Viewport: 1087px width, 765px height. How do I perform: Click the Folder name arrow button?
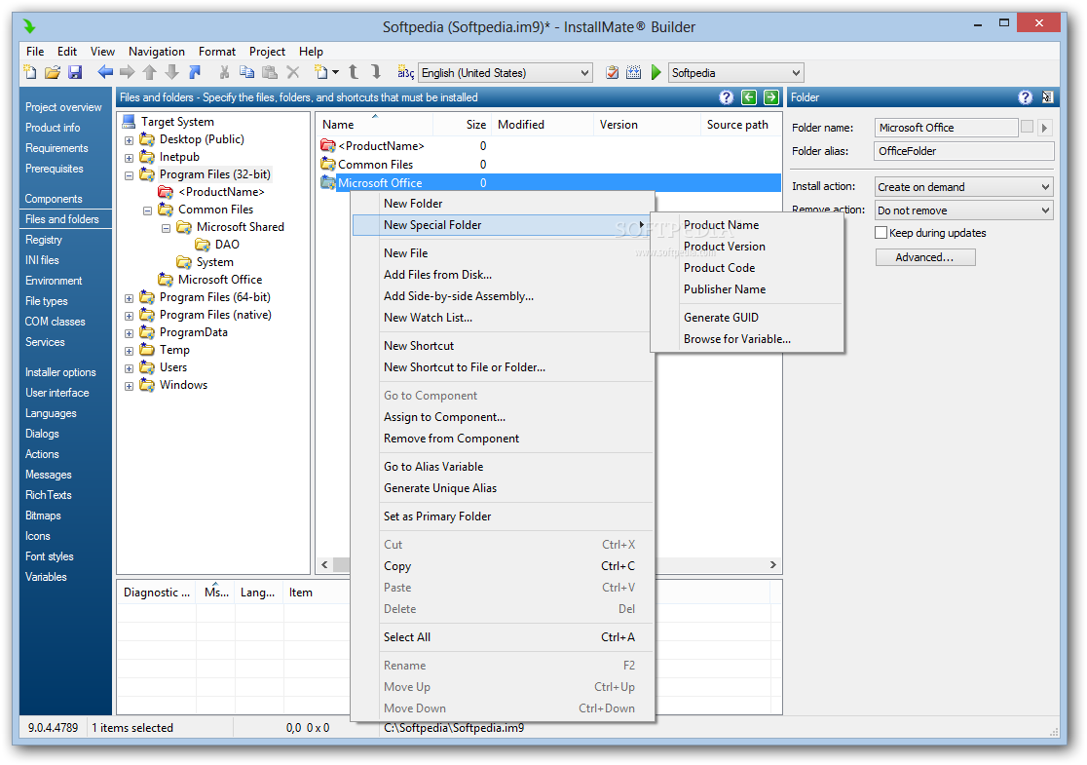point(1045,128)
